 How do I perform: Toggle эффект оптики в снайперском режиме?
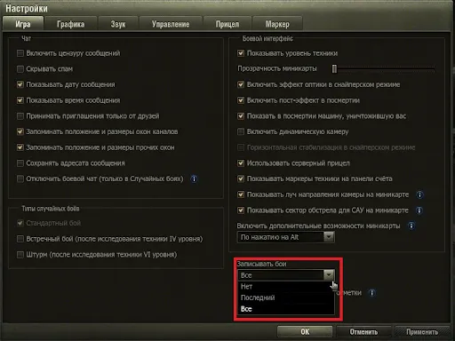(x=241, y=84)
